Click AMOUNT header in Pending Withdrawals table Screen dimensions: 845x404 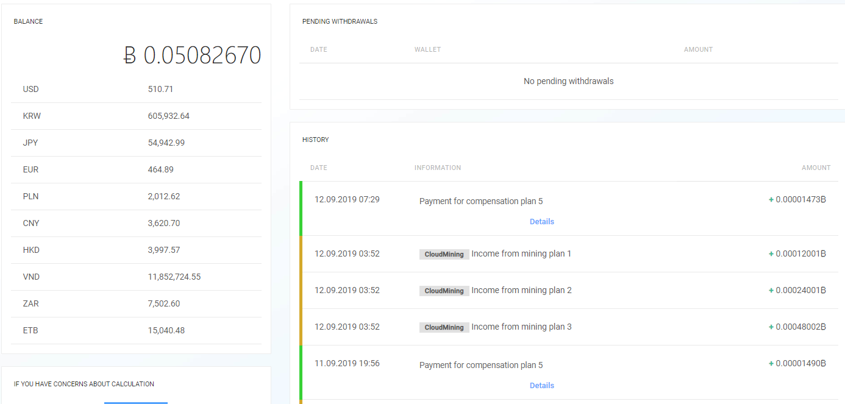[x=698, y=49]
